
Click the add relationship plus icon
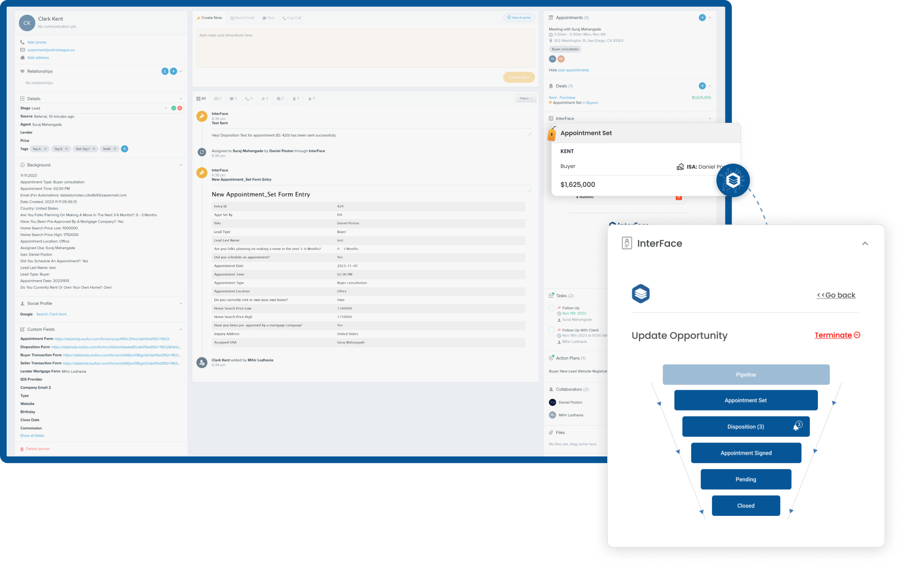pyautogui.click(x=173, y=71)
